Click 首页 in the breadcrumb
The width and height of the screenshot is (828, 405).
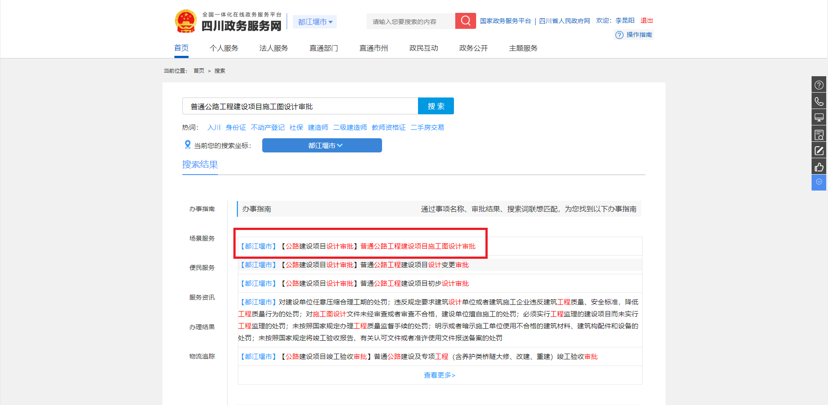[x=199, y=70]
